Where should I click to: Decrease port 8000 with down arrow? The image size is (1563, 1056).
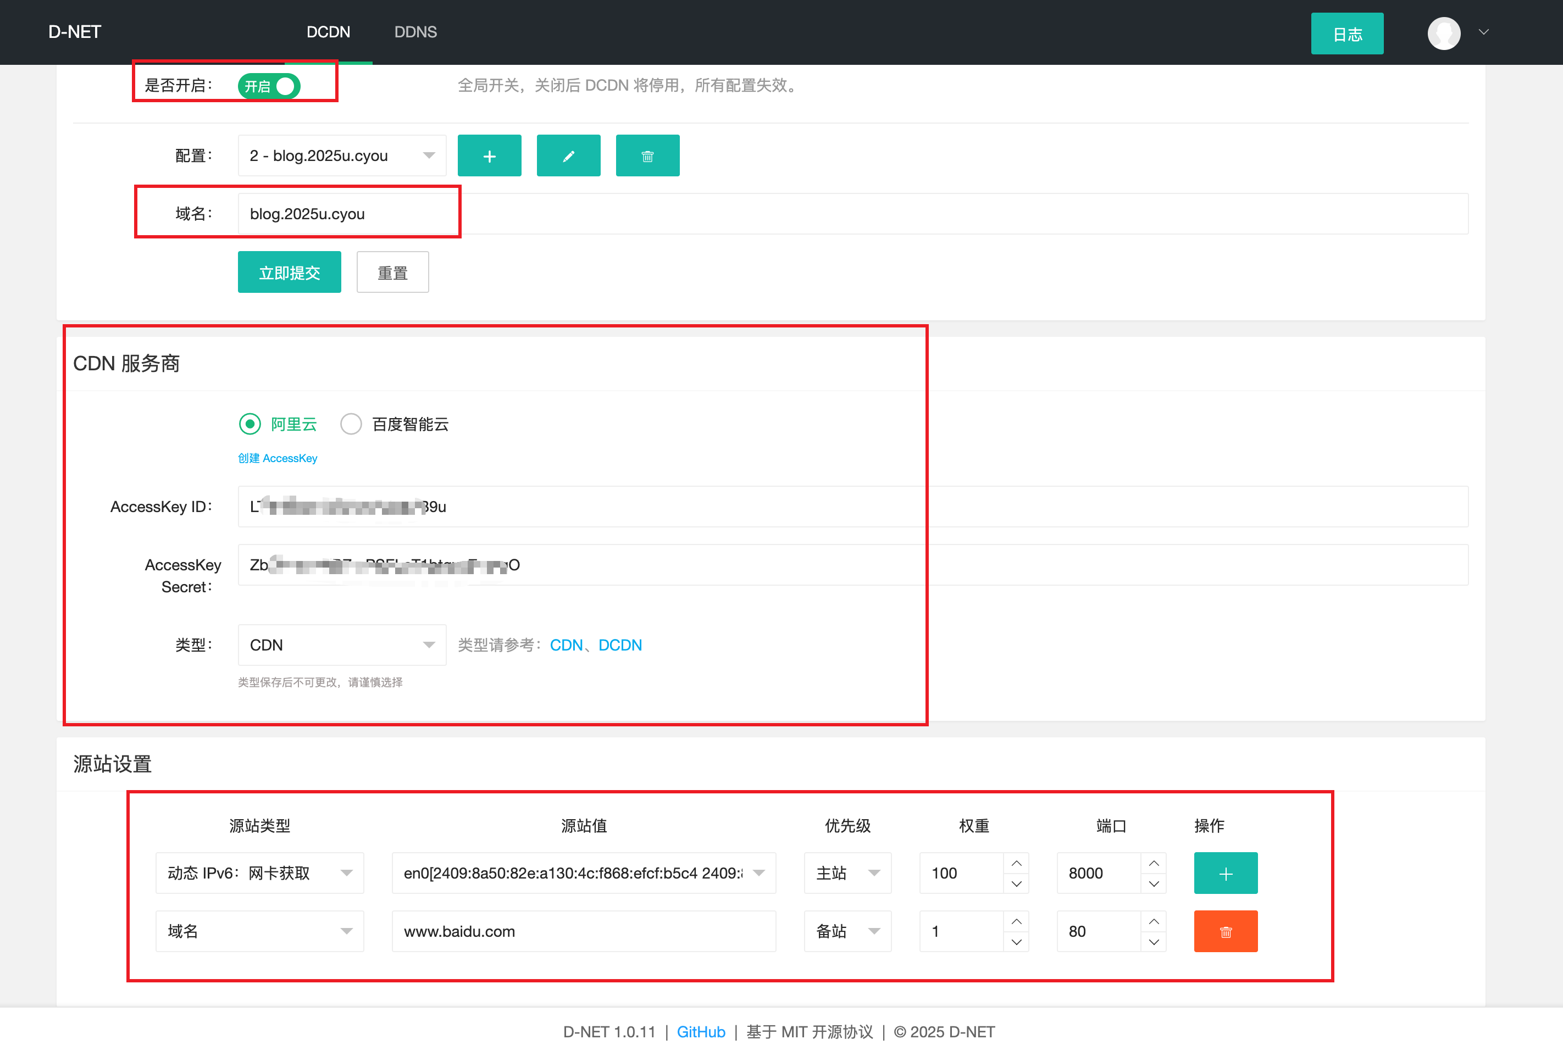pos(1154,883)
